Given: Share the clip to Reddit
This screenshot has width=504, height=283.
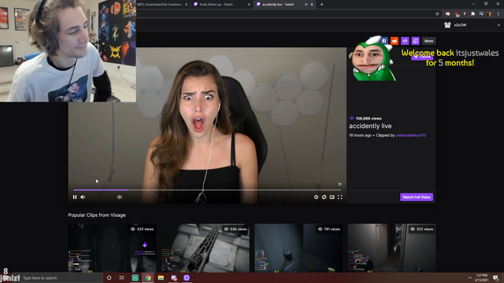Looking at the screenshot, I should tap(395, 41).
